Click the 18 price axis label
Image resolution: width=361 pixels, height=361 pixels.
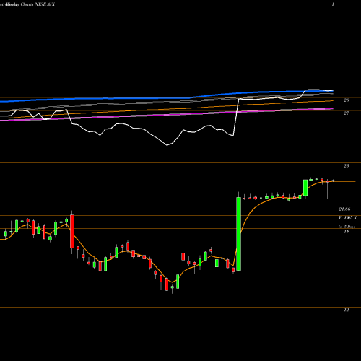point(346,232)
